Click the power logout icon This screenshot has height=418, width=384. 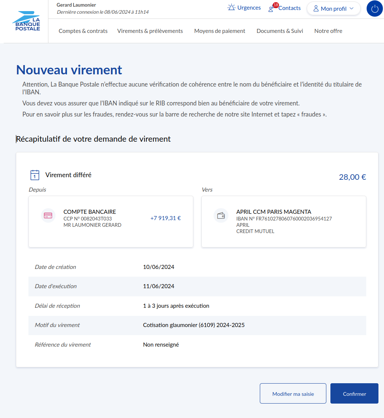(x=374, y=9)
